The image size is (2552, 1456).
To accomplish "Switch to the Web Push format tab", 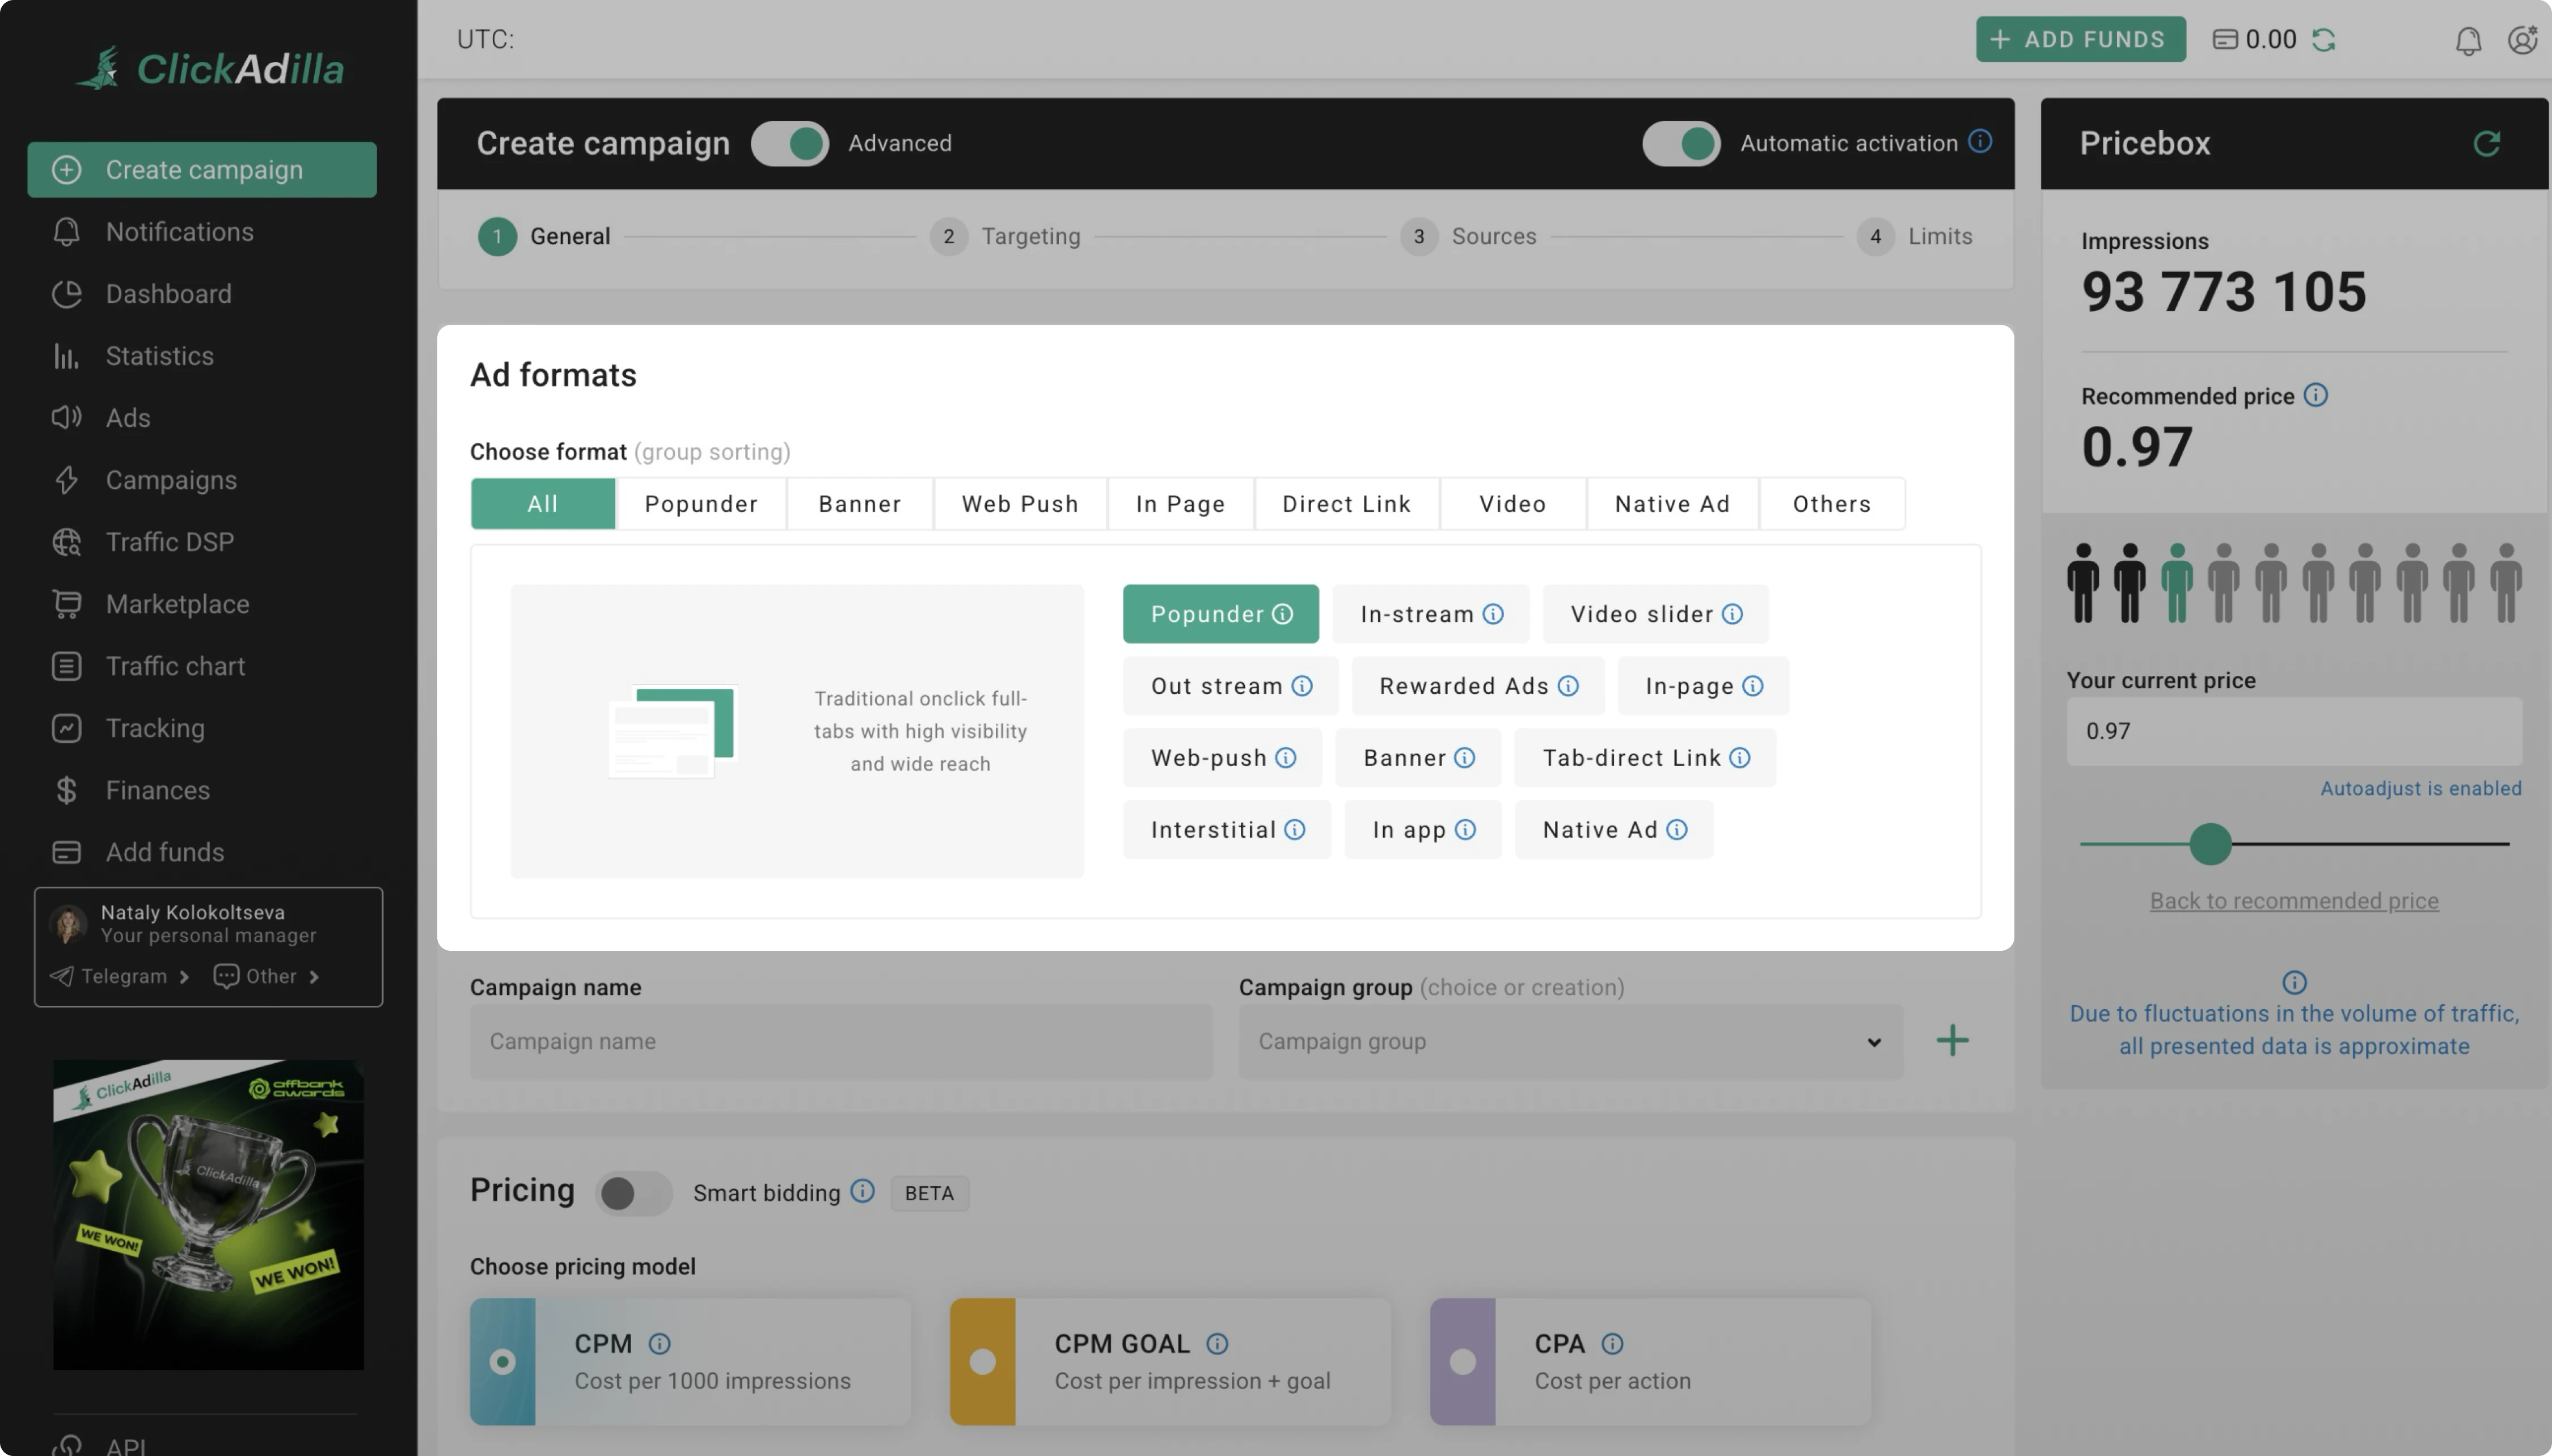I will pos(1020,504).
